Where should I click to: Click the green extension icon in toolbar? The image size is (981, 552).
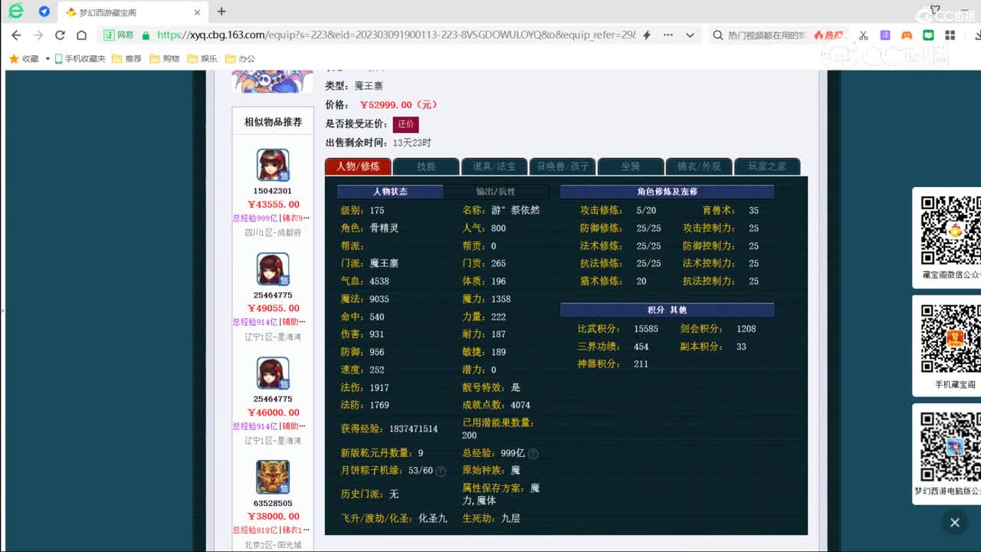click(x=928, y=35)
